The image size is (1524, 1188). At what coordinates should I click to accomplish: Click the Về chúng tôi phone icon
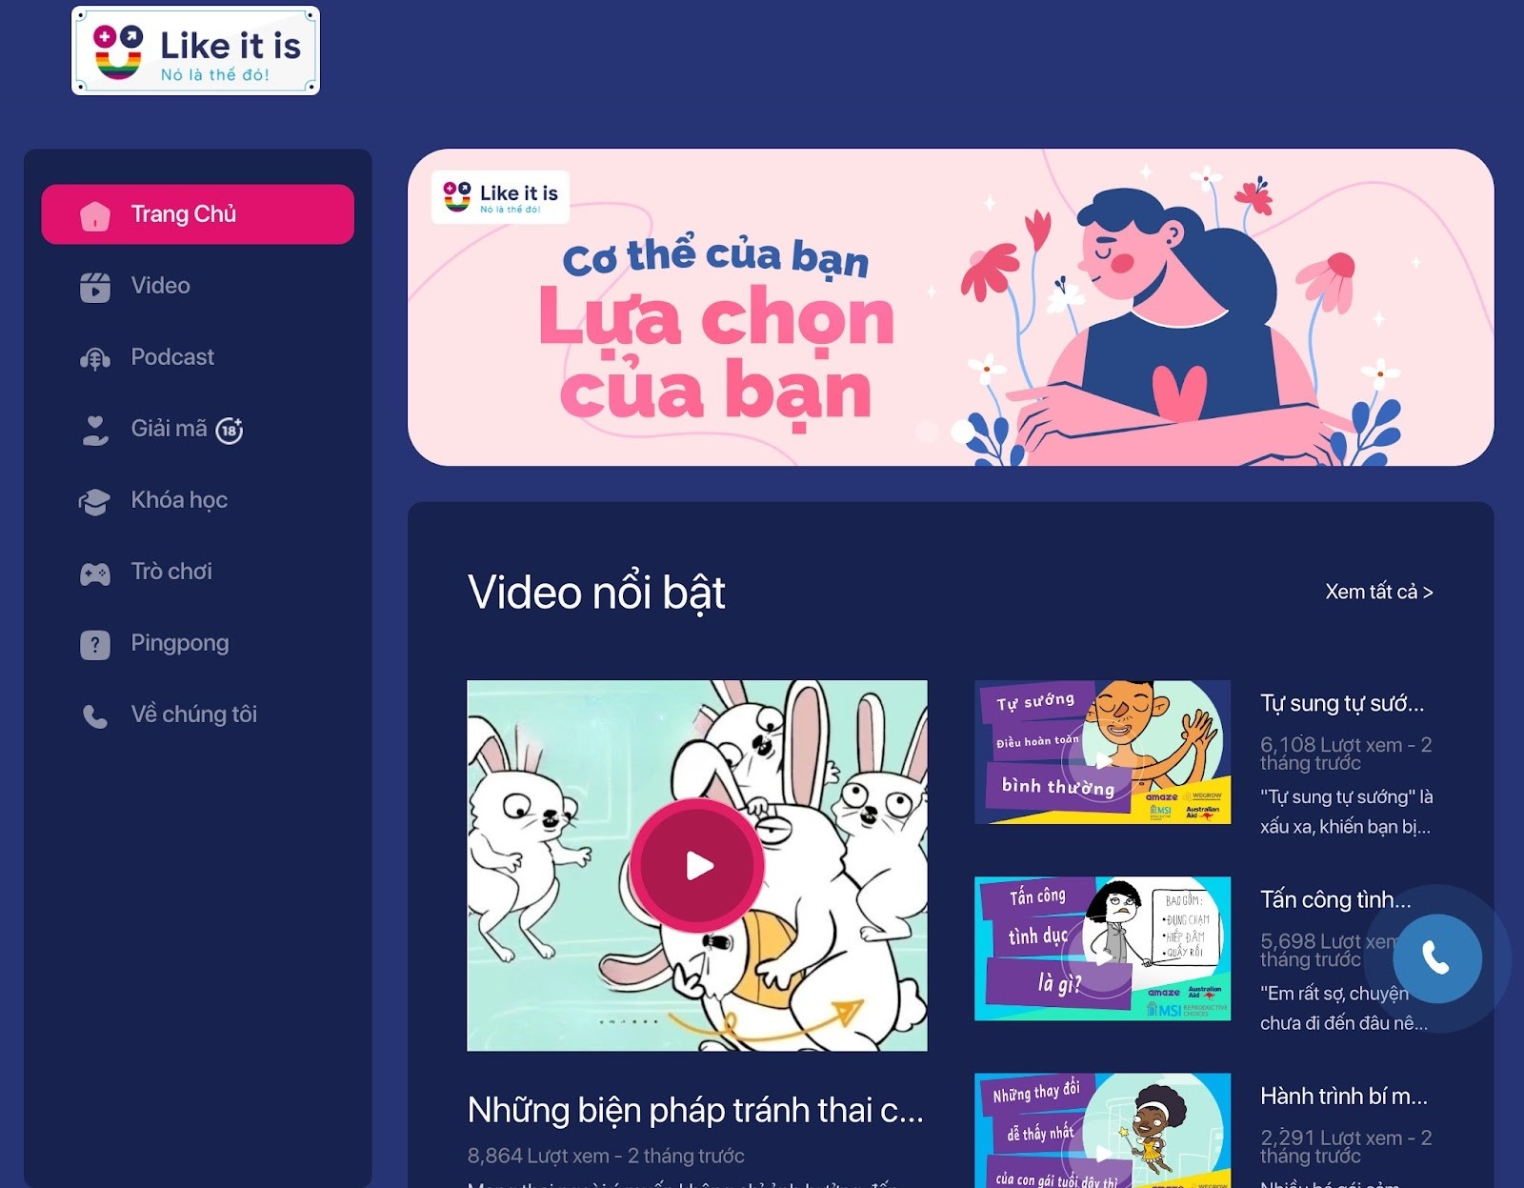tap(95, 716)
